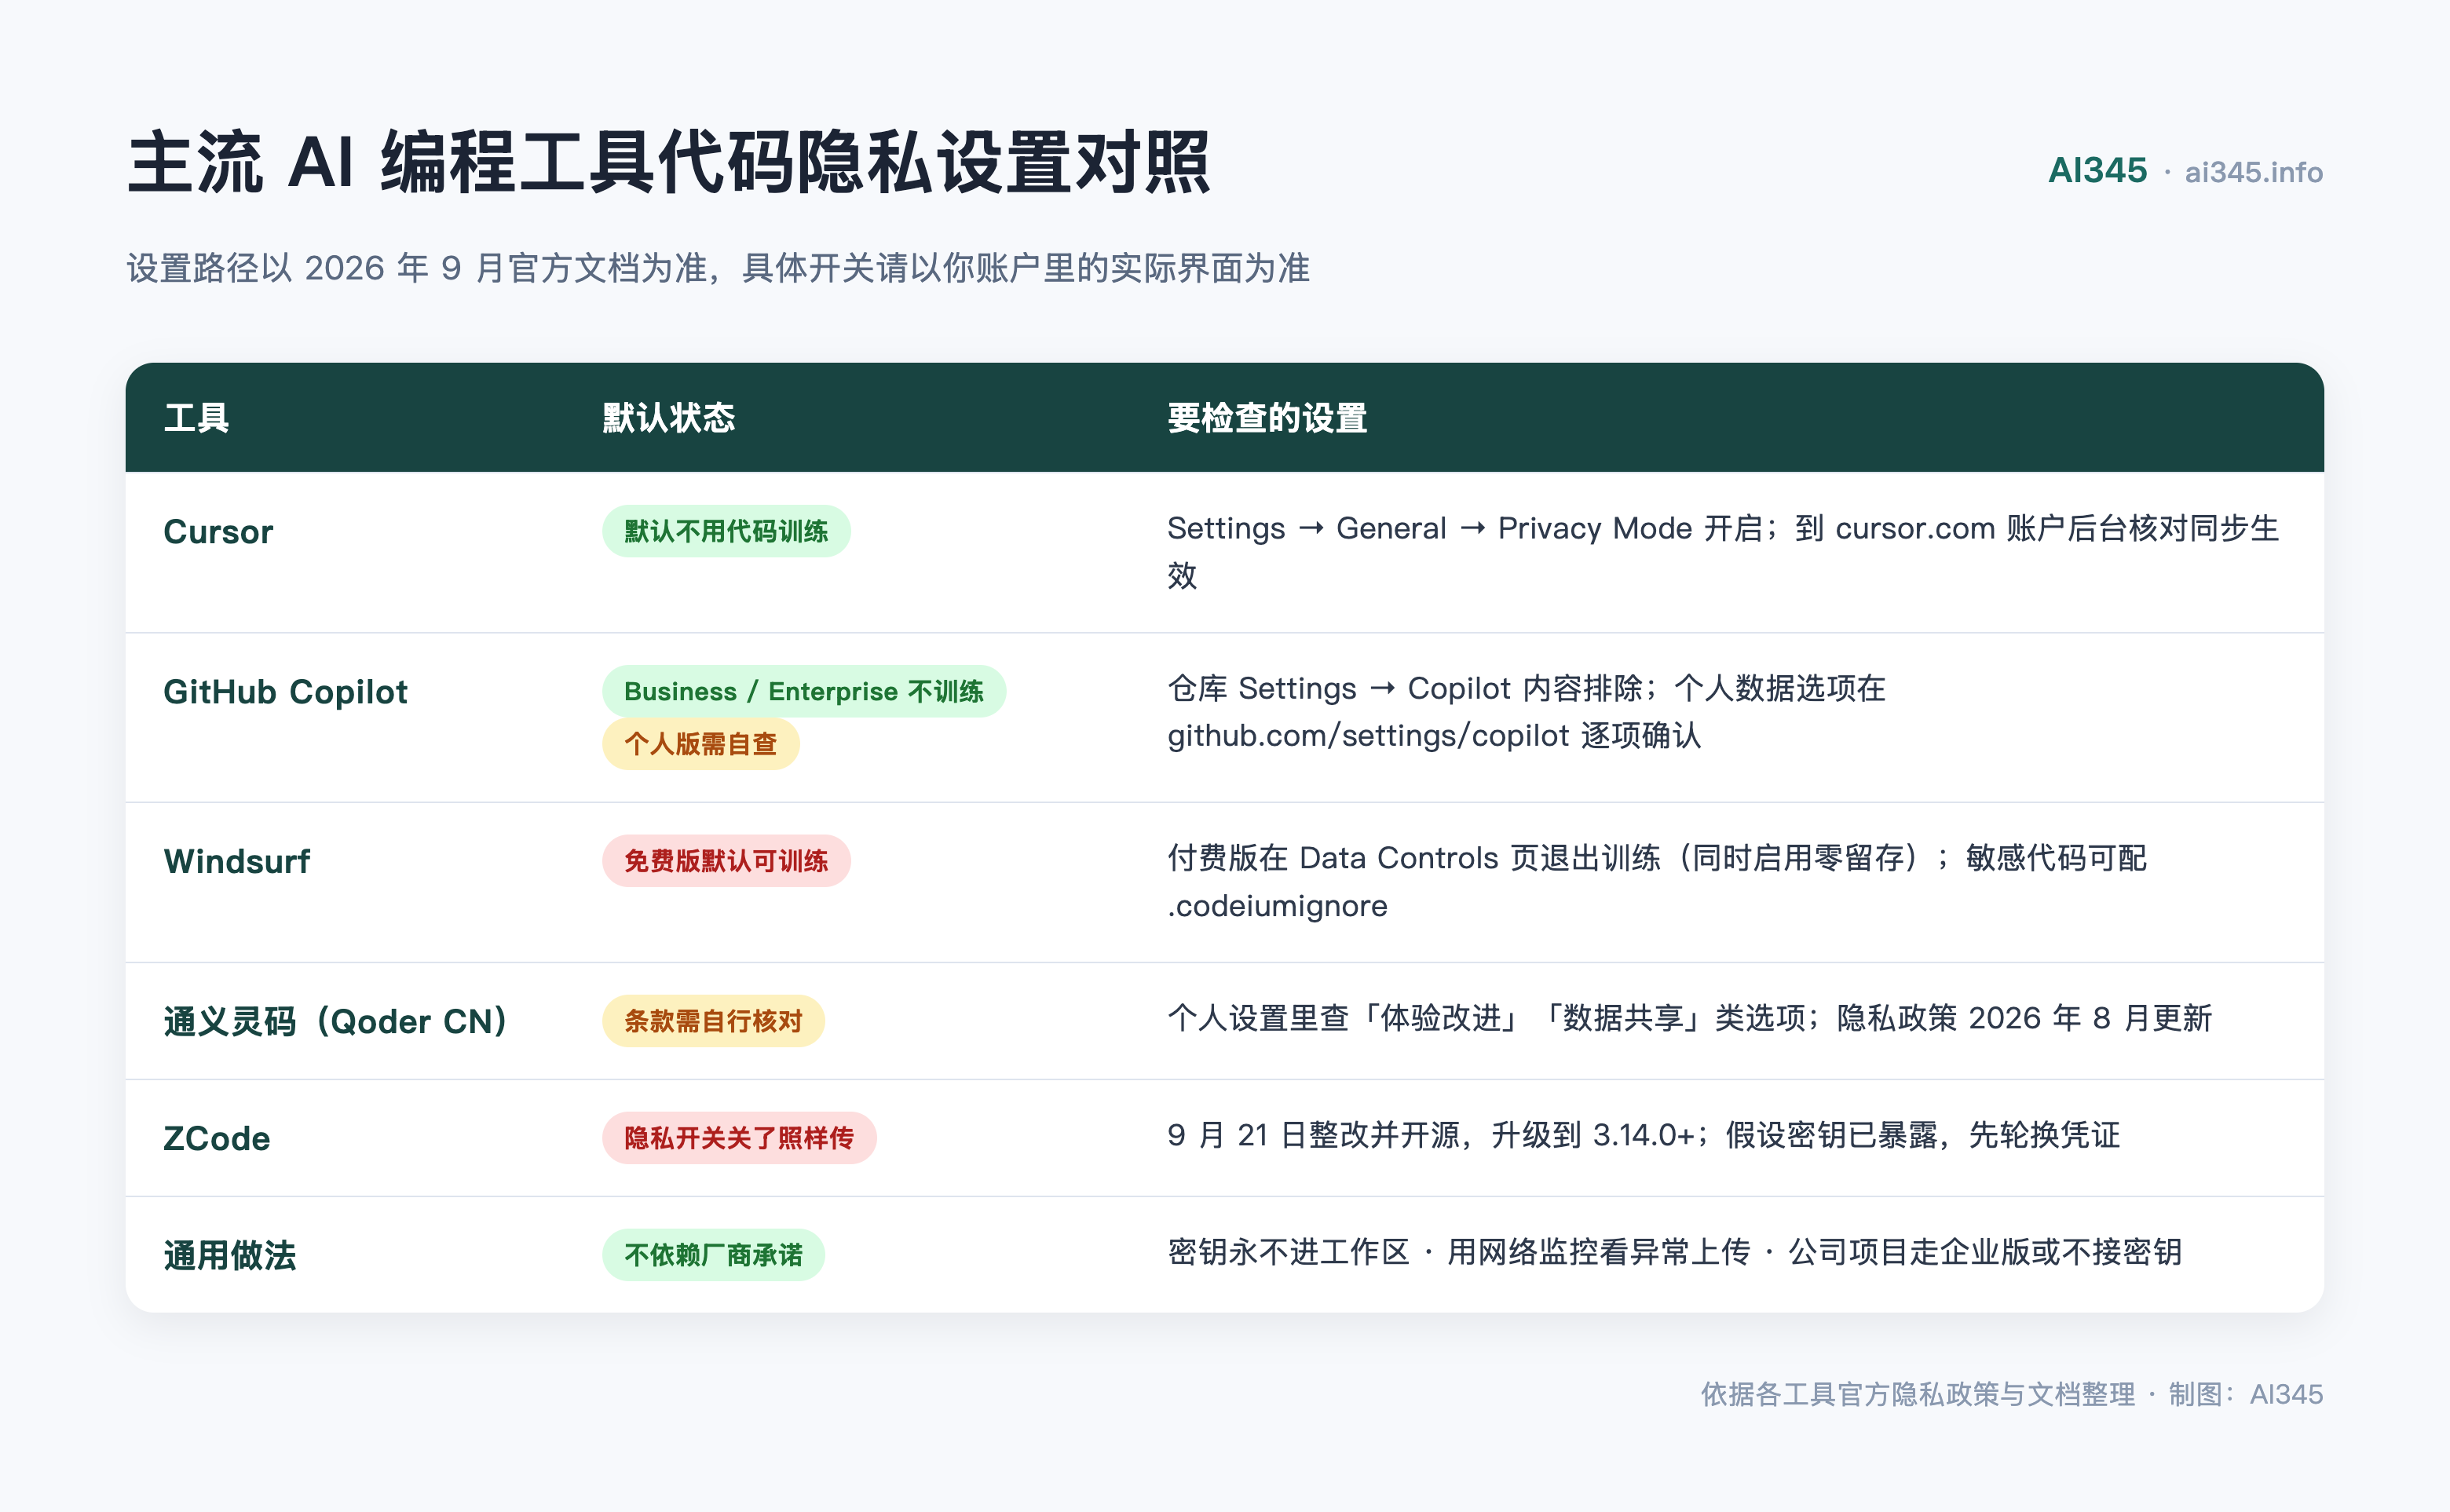Click the subtitle about 2026 年 9 月官方文档
The height and width of the screenshot is (1512, 2450).
(718, 268)
